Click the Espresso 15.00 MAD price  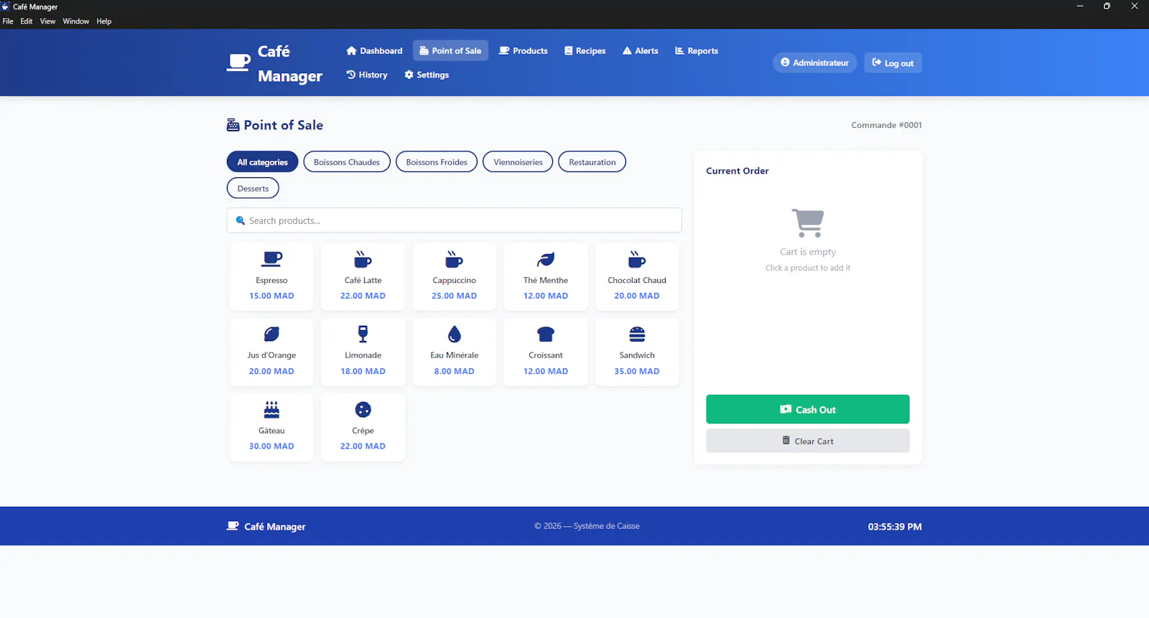271,296
